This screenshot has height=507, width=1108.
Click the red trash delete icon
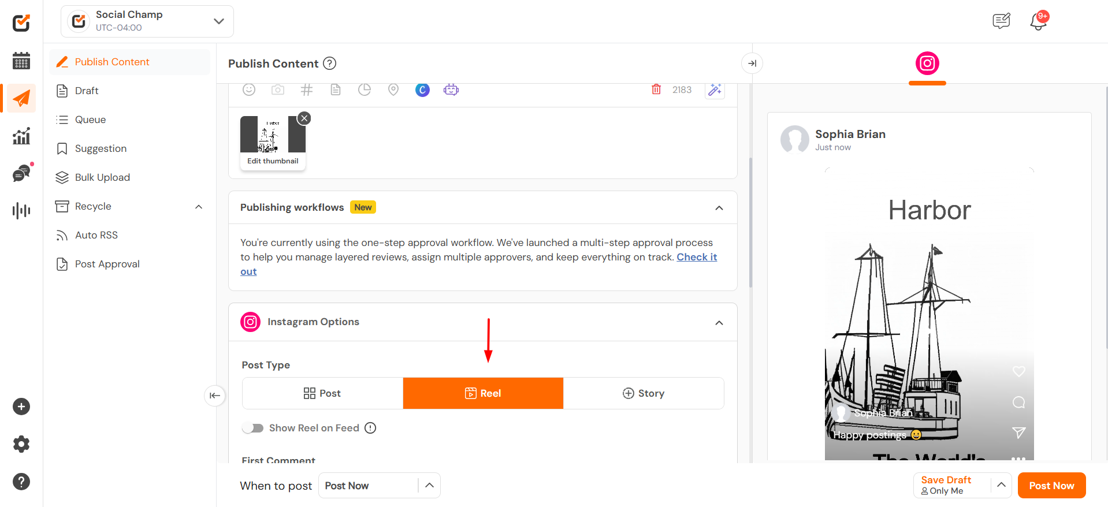656,90
